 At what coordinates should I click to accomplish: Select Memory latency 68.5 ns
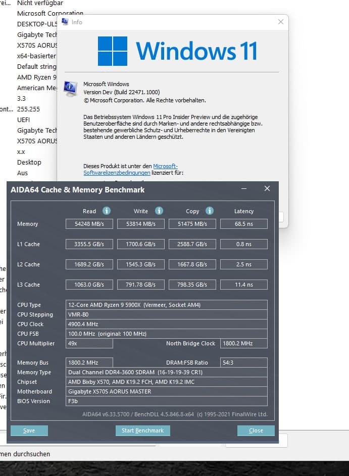point(243,224)
